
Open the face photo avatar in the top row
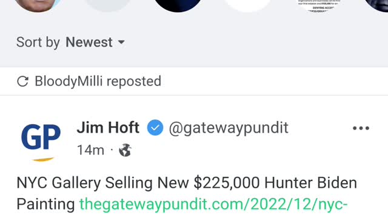[38, 5]
